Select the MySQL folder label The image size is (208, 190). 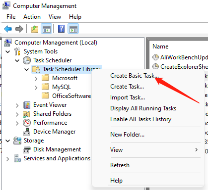point(62,87)
